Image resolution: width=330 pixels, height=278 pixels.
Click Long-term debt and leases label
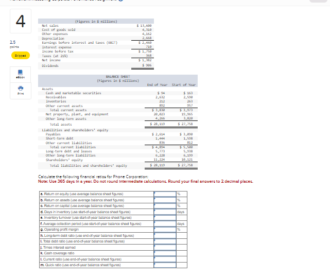[x=69, y=151]
